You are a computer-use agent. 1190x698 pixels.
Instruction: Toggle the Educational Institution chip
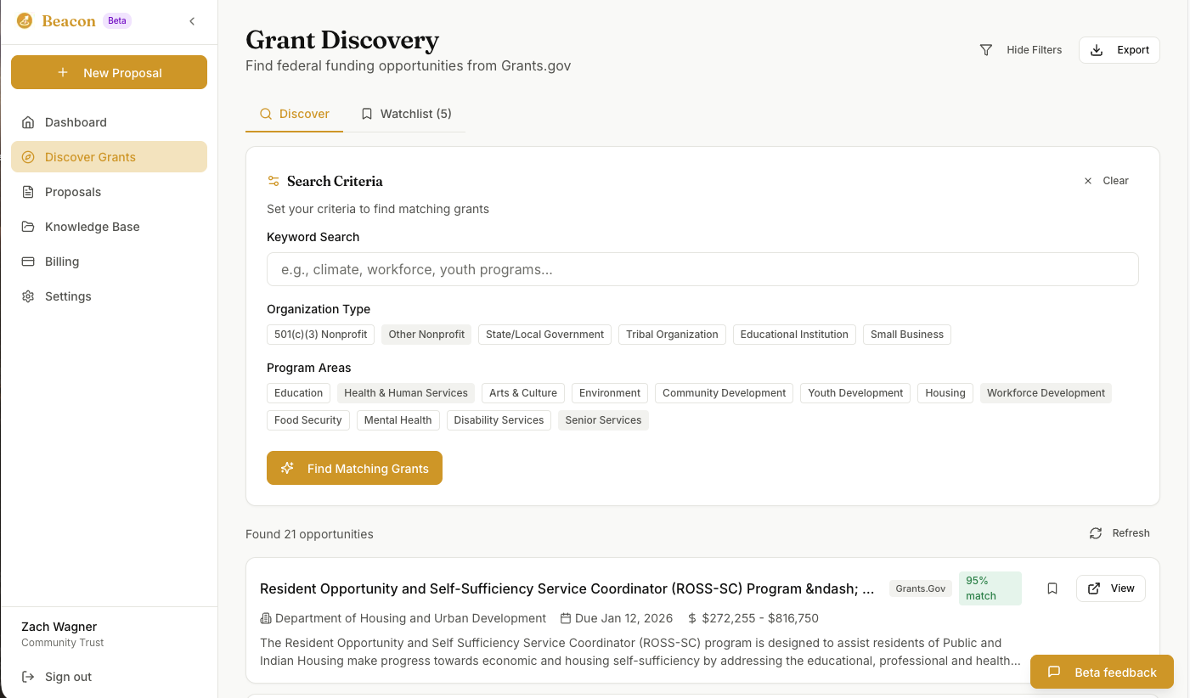794,335
